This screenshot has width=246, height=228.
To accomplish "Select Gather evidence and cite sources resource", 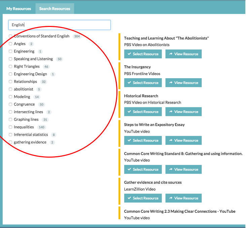I will (143, 198).
